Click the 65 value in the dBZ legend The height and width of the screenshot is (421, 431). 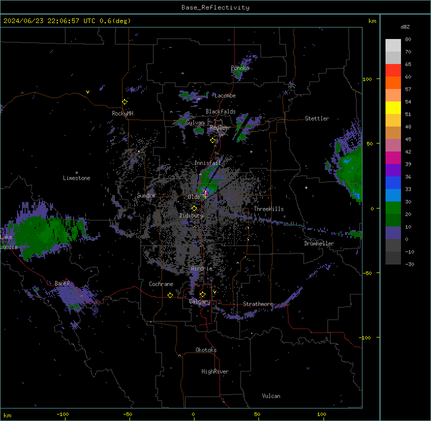click(408, 64)
